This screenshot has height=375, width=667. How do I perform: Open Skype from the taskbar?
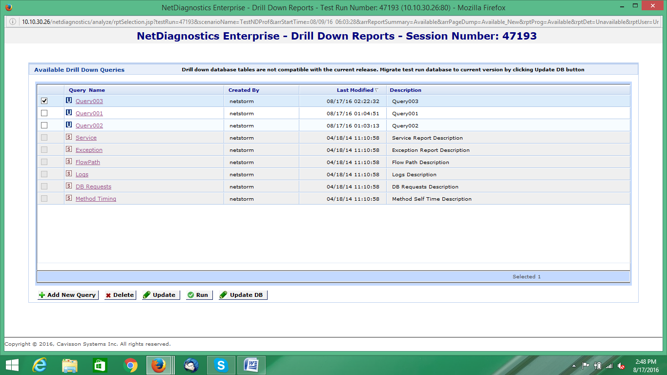221,365
